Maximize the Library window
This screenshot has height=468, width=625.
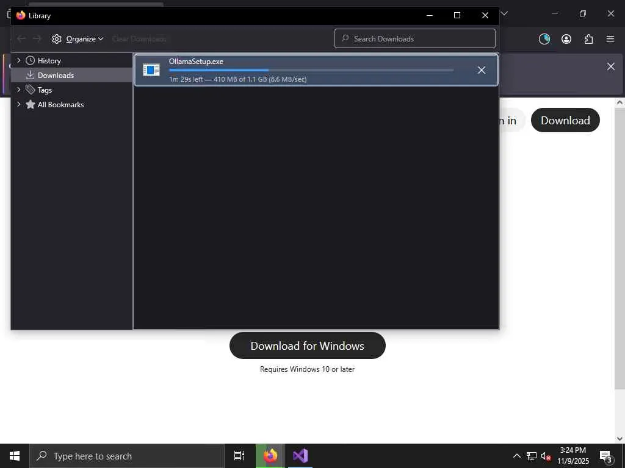[x=457, y=15]
